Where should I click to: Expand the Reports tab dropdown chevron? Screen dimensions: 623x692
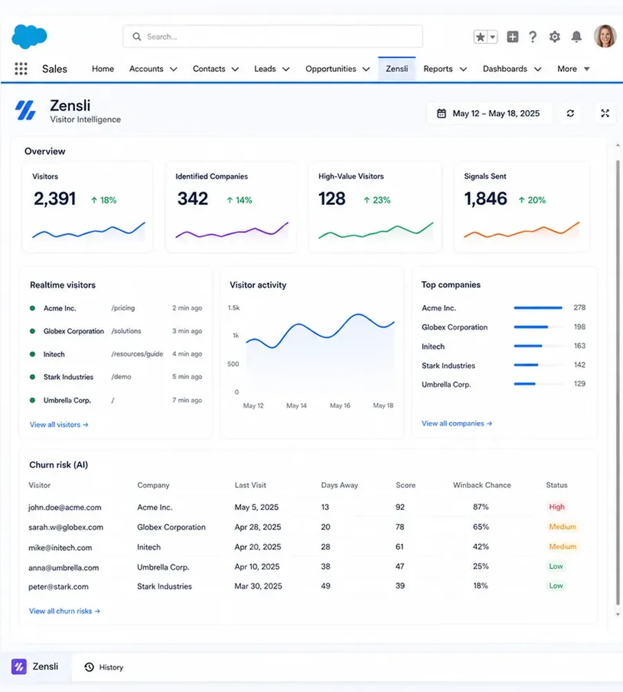pos(463,69)
